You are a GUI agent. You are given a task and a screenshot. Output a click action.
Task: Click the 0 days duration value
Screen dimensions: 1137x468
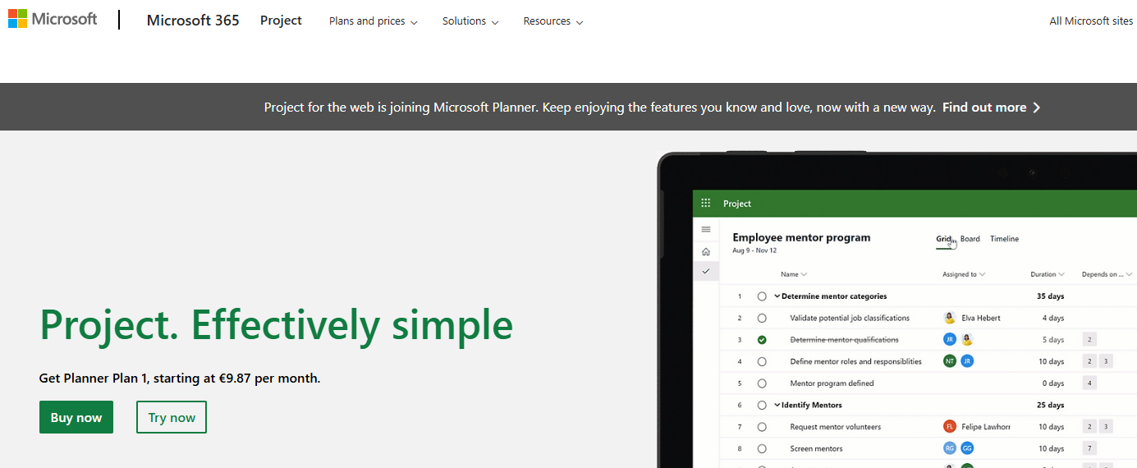(1053, 383)
